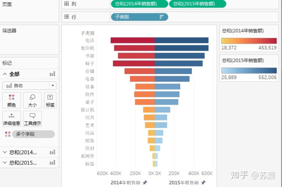The width and height of the screenshot is (282, 187).
Task: Click the 总和(2015年销售额) legend title
Action: 243,60
